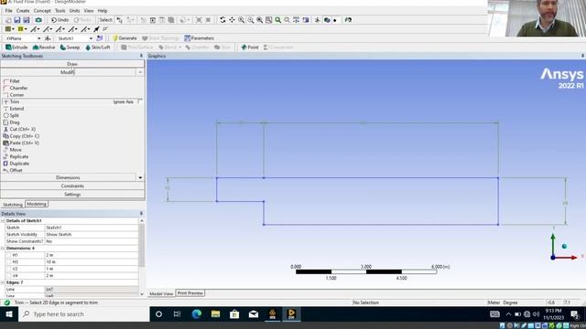Toggle the V4 dimension checkbox
This screenshot has width=586, height=329.
[9, 276]
